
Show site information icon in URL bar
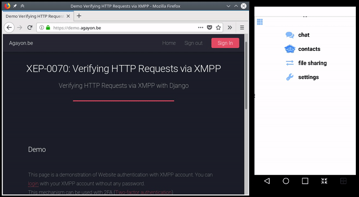[x=41, y=28]
